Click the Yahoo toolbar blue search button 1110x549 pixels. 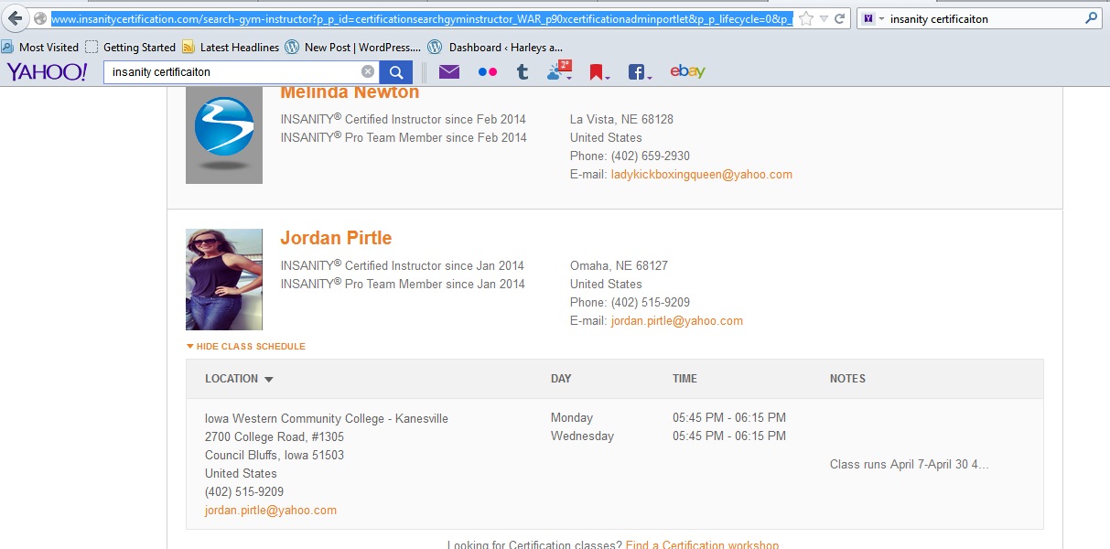click(x=396, y=71)
